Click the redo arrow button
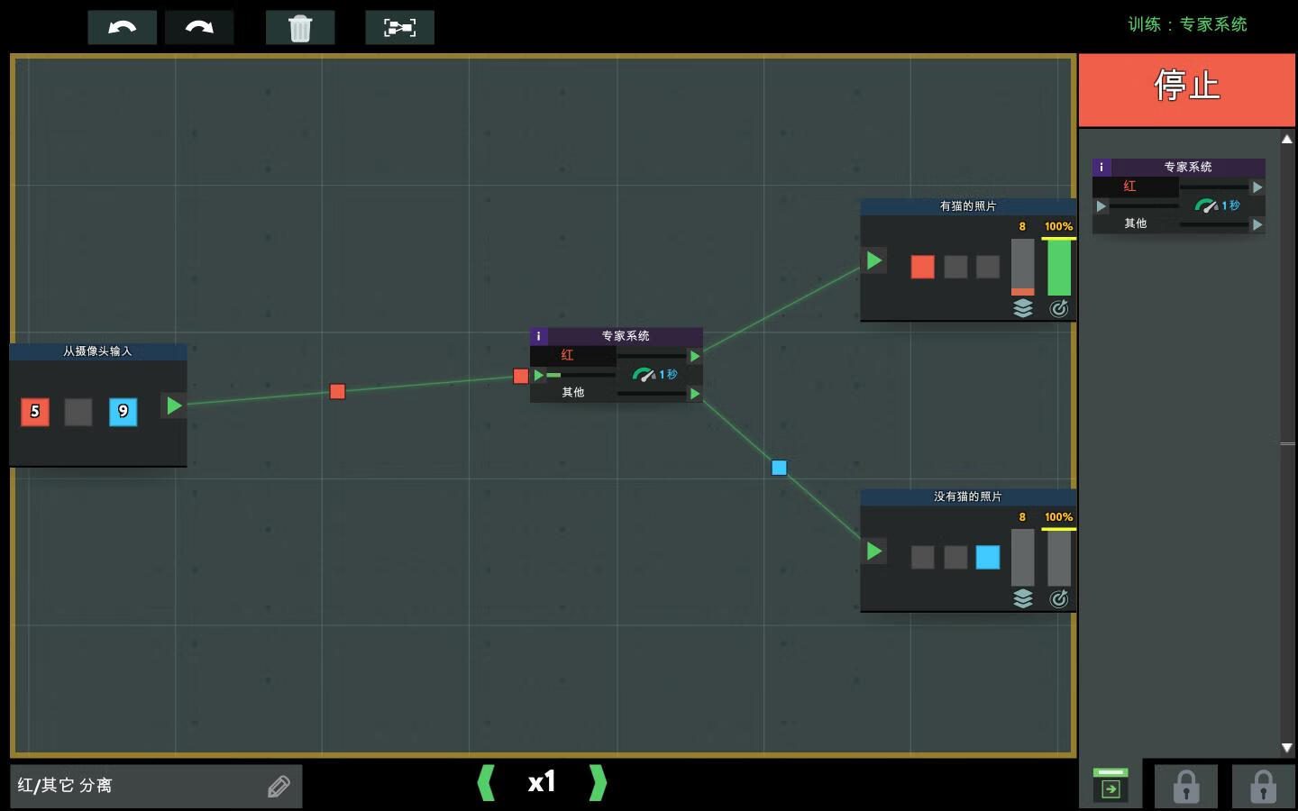Screen dimensions: 1298x811 (199, 28)
